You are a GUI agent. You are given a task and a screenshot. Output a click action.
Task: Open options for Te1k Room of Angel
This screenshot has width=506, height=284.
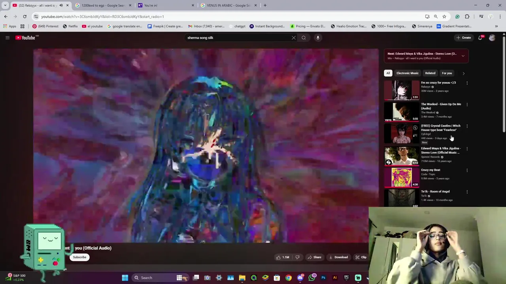[x=467, y=192]
